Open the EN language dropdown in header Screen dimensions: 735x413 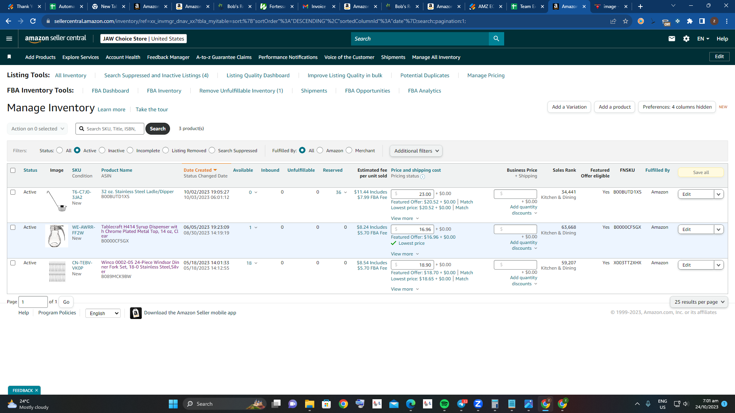click(703, 39)
